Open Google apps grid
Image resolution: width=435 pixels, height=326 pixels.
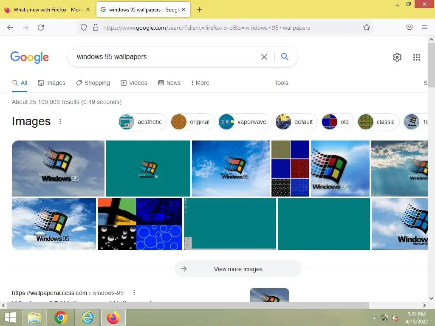pos(417,57)
